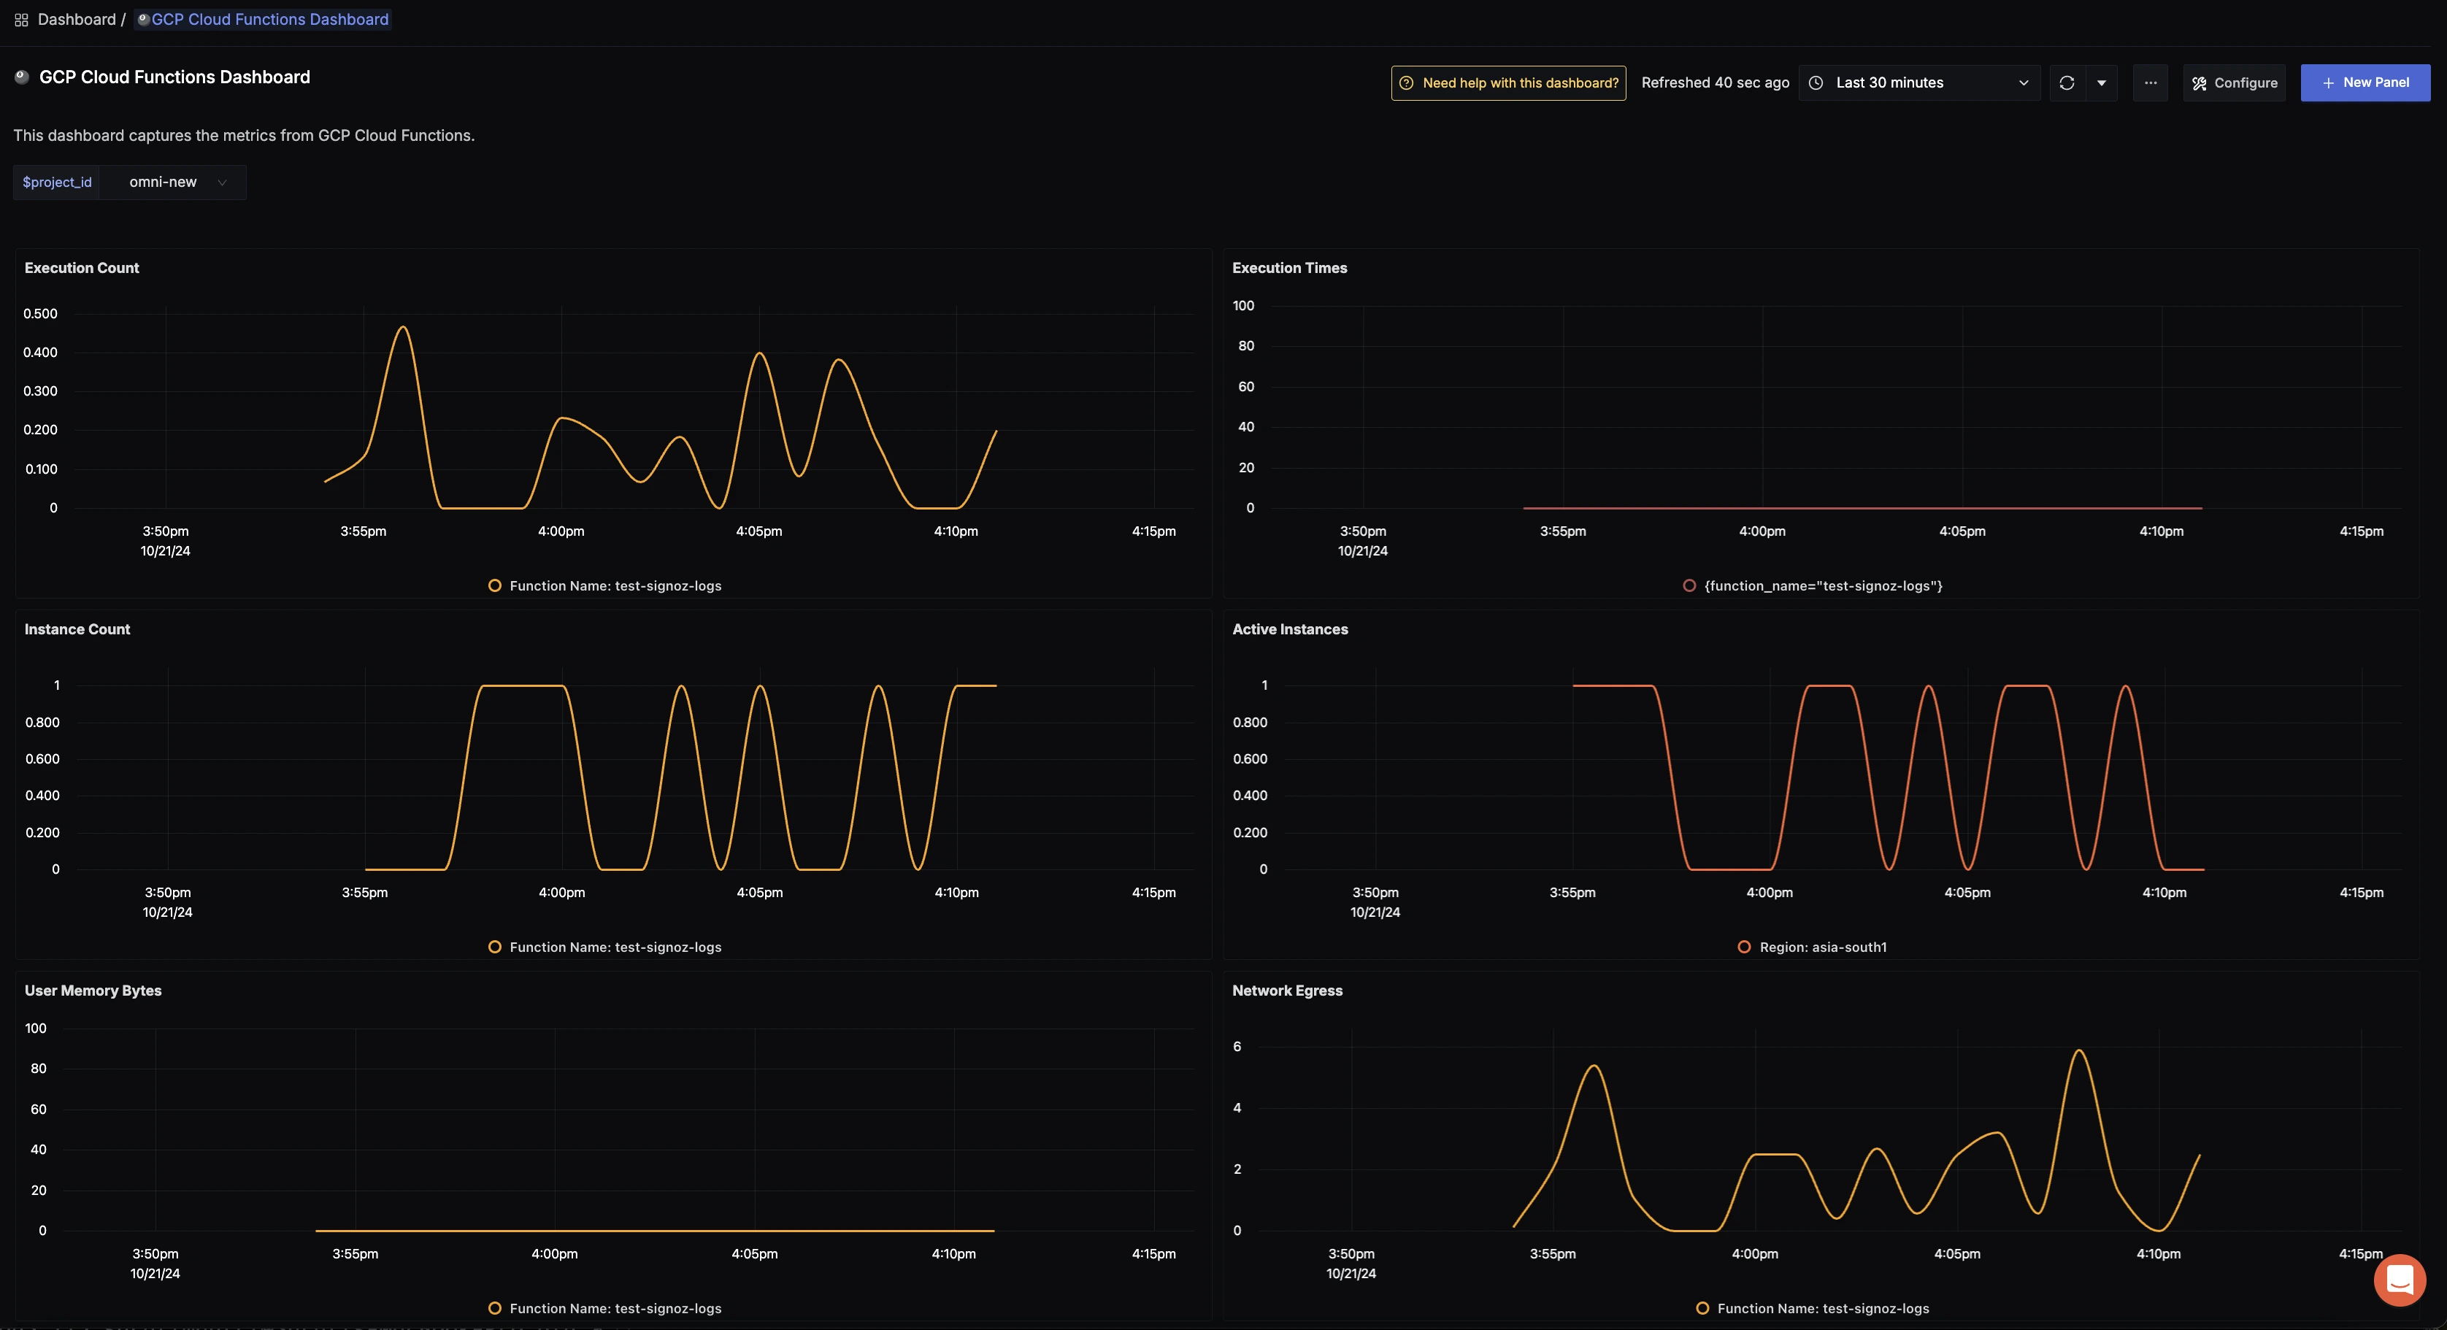This screenshot has height=1330, width=2447.
Task: Toggle Instance Count legend test-signoz-logs series
Action: pyautogui.click(x=605, y=947)
